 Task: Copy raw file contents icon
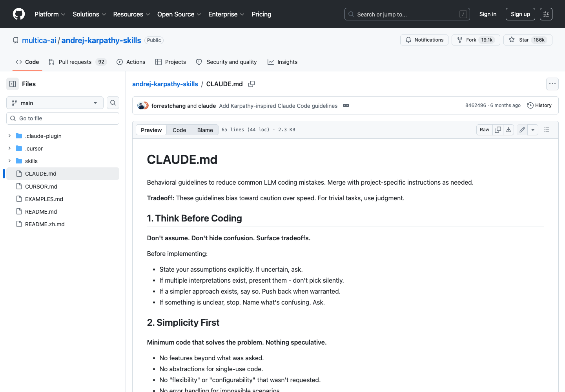(x=498, y=130)
